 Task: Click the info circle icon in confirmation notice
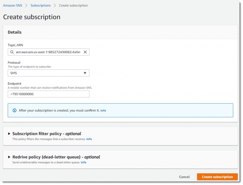[x=15, y=110]
